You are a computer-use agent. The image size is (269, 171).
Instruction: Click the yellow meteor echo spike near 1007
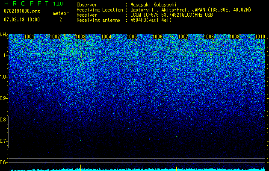(x=177, y=168)
